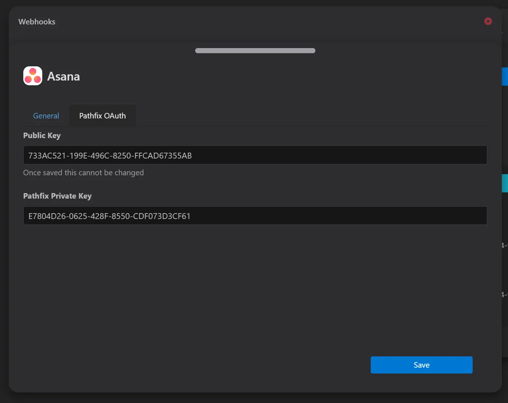Switch to the General tab
508x403 pixels.
(46, 116)
